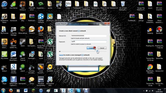Select the 7-Zip File Manager icon
The height and width of the screenshot is (93, 166).
[13, 31]
